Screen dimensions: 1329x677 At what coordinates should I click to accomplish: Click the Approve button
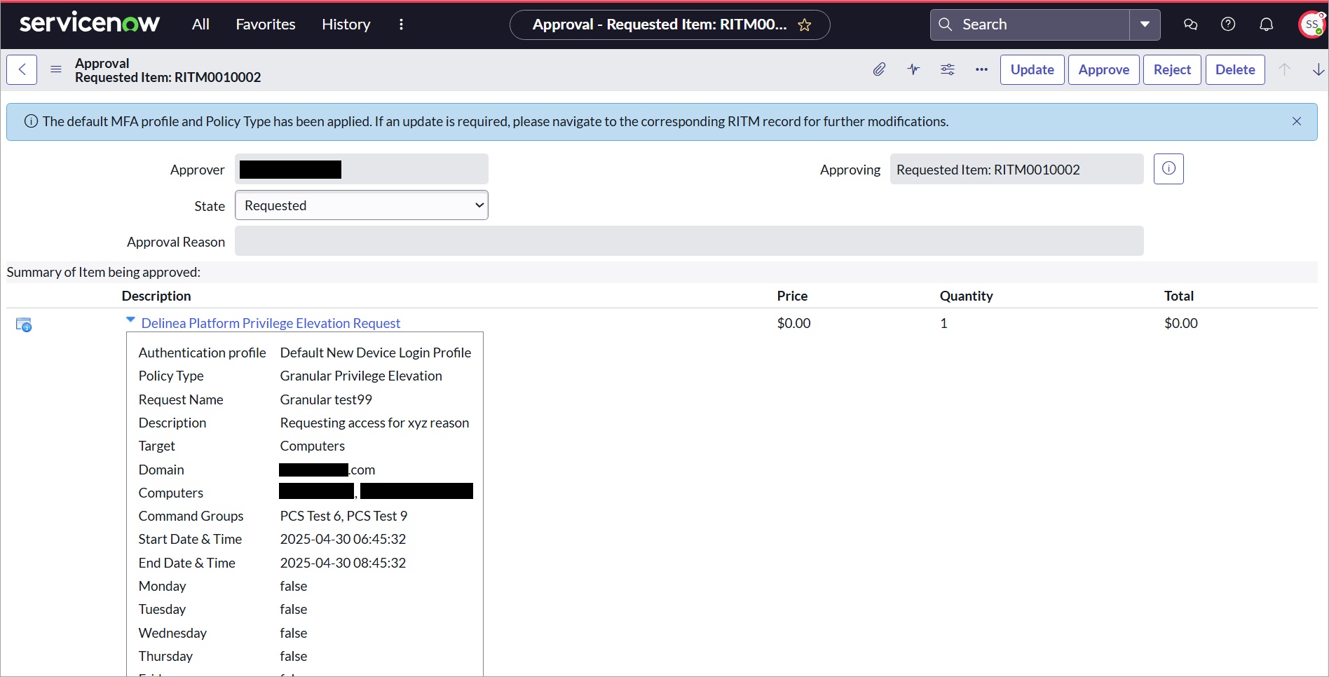(x=1103, y=69)
